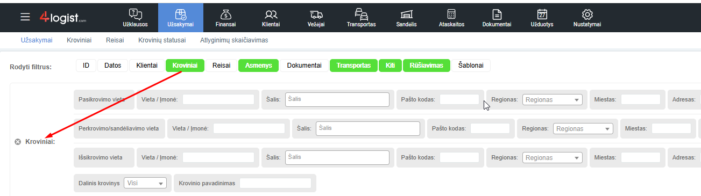Open Užduotys calendar icon
This screenshot has height=196, width=701.
[x=542, y=14]
